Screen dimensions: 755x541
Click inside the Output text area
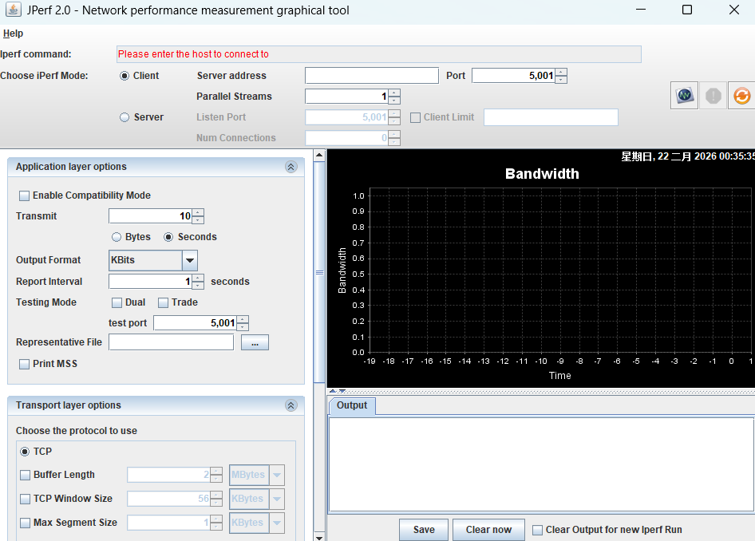tap(541, 464)
